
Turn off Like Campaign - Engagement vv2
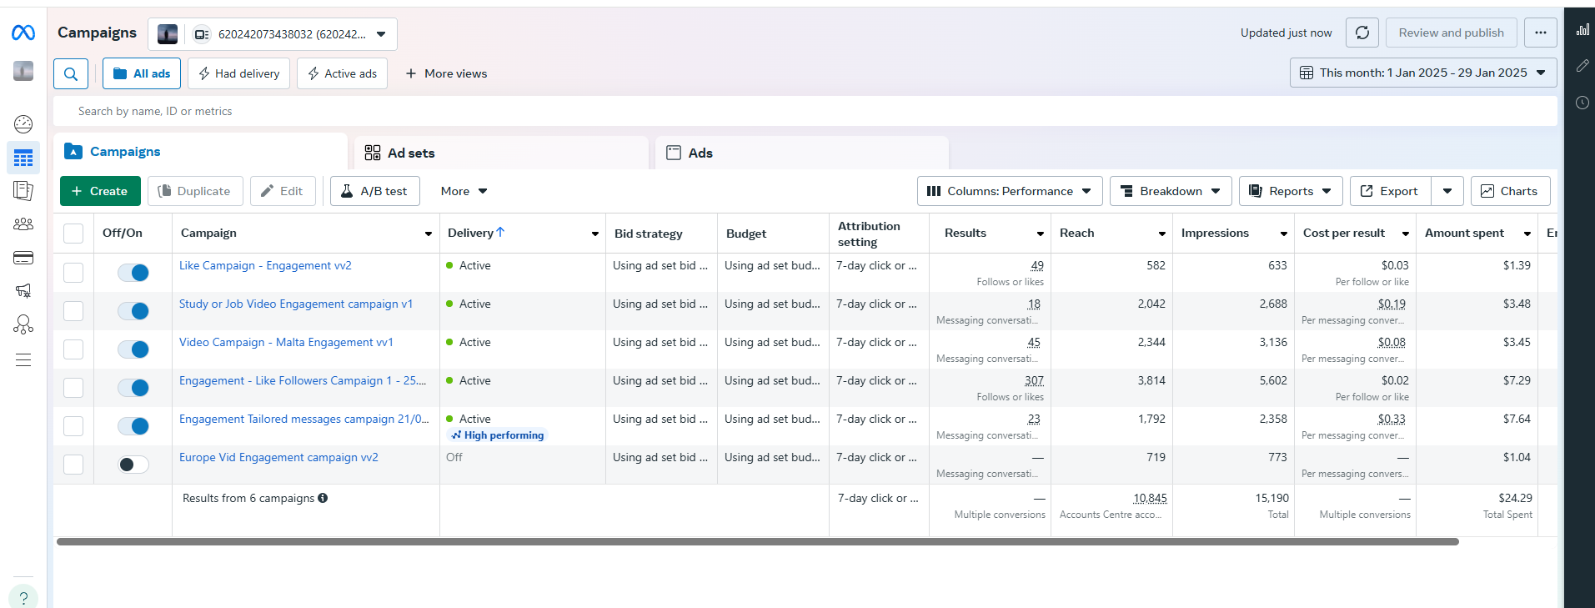pyautogui.click(x=133, y=273)
